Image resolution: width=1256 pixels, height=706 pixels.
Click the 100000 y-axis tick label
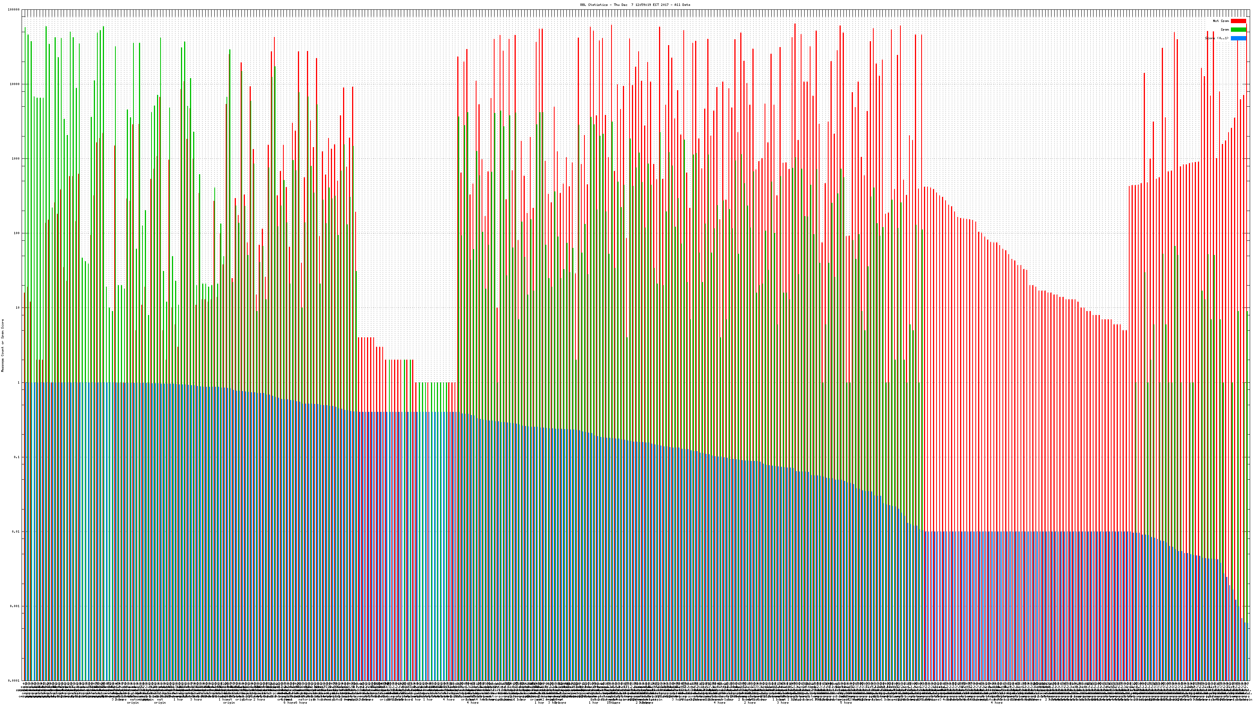[x=14, y=10]
